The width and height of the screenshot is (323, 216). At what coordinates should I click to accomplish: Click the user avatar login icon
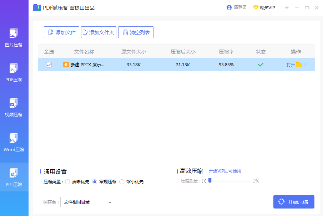(x=229, y=7)
